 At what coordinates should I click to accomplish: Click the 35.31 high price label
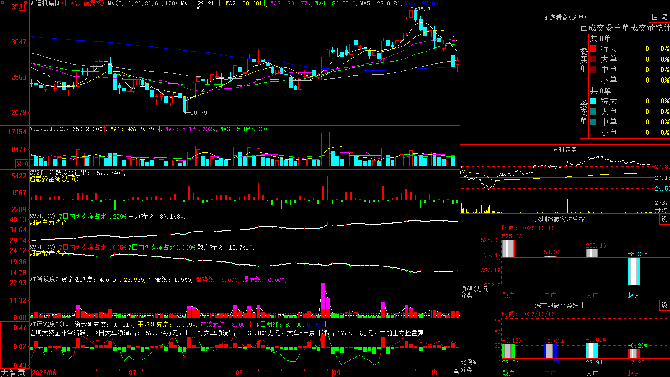425,9
